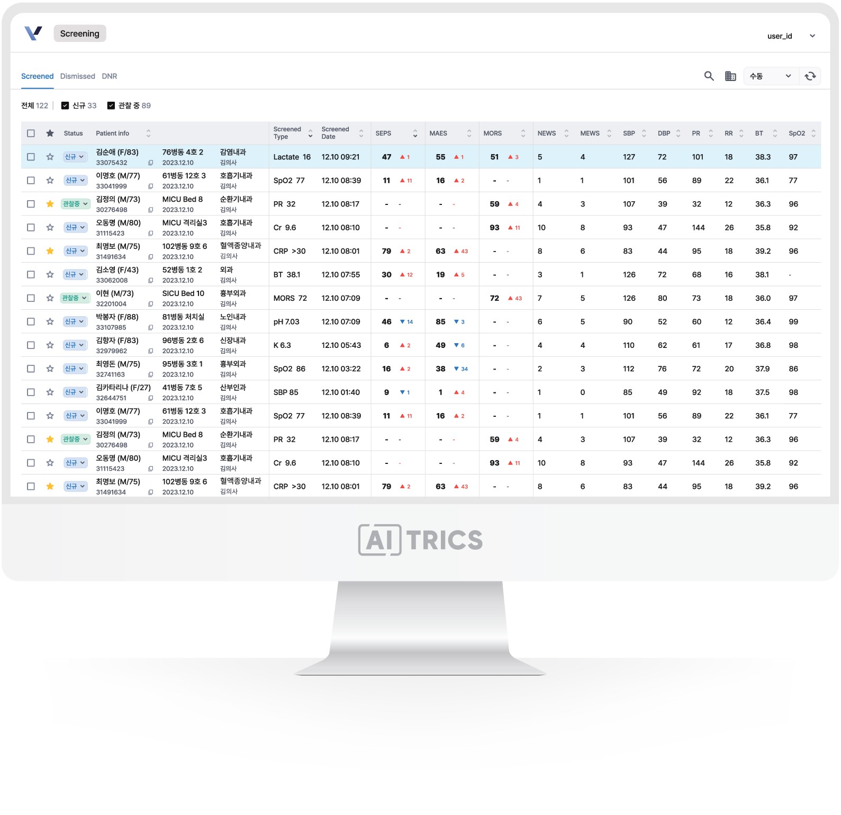The image size is (841, 815).
Task: Copy patient ID 33075432 icon
Action: tap(150, 163)
